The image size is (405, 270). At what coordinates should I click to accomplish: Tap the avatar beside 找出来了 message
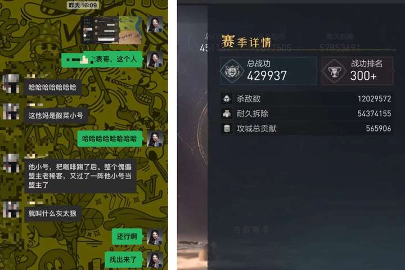(155, 260)
